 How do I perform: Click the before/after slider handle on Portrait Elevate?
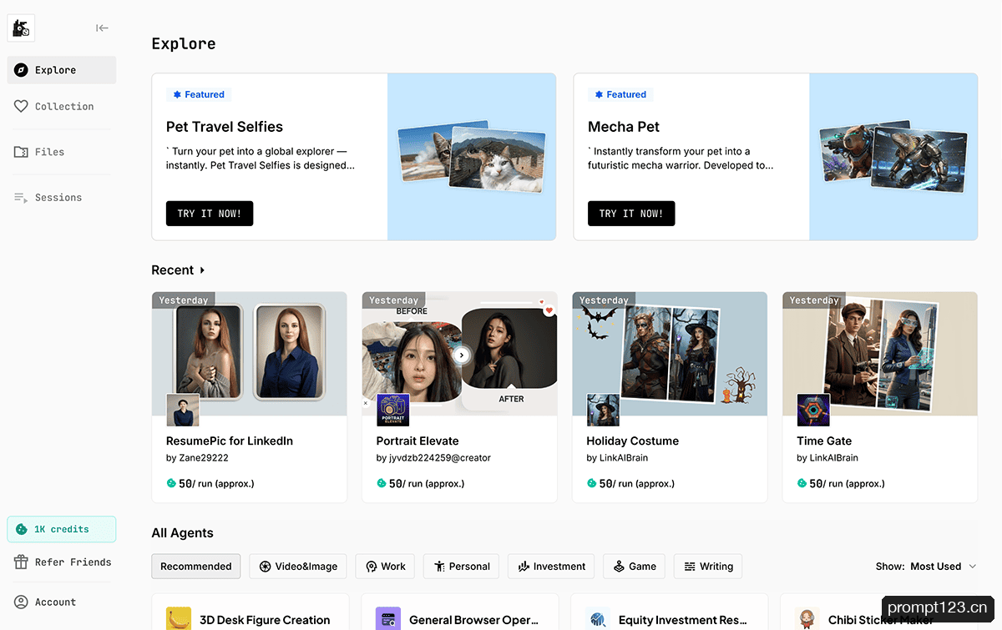coord(462,355)
